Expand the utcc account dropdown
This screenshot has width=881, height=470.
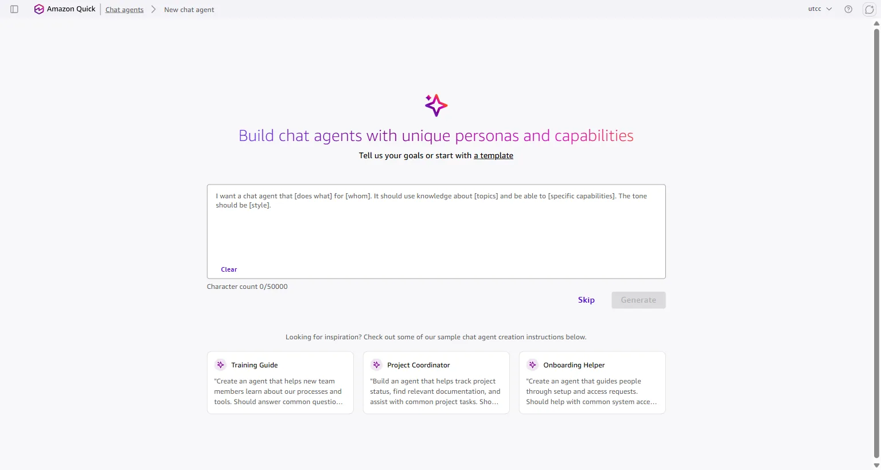click(x=820, y=9)
